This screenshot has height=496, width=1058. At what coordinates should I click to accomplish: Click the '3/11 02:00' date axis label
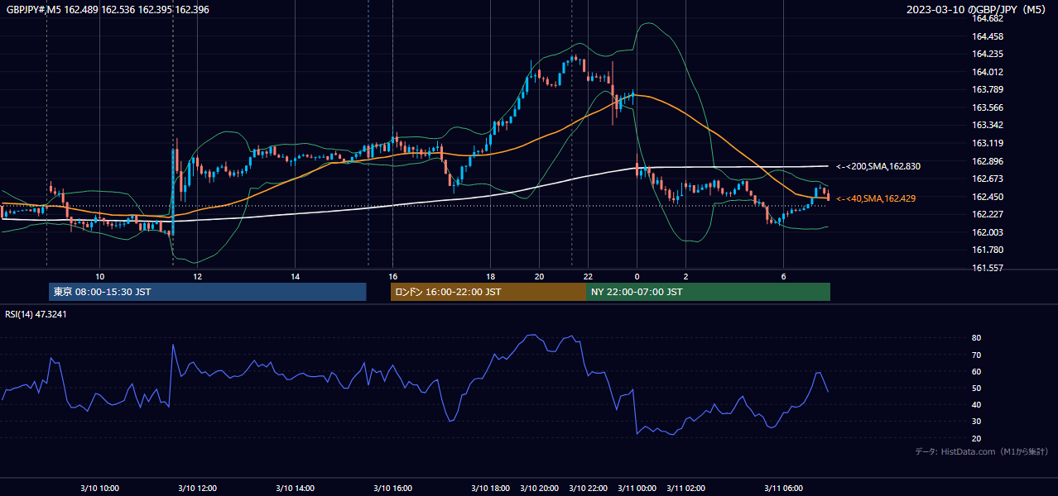click(x=685, y=488)
